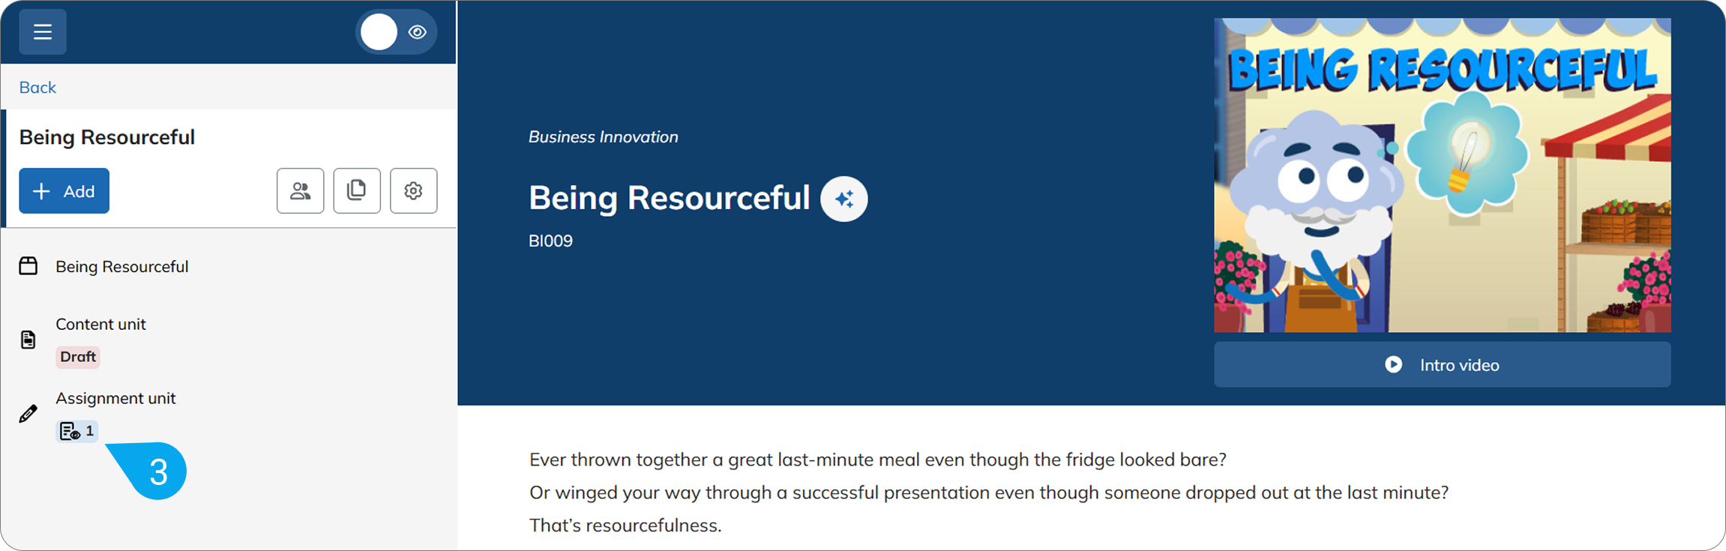Screen dimensions: 1726x551
Task: Click the submissions count badge
Action: tap(77, 431)
